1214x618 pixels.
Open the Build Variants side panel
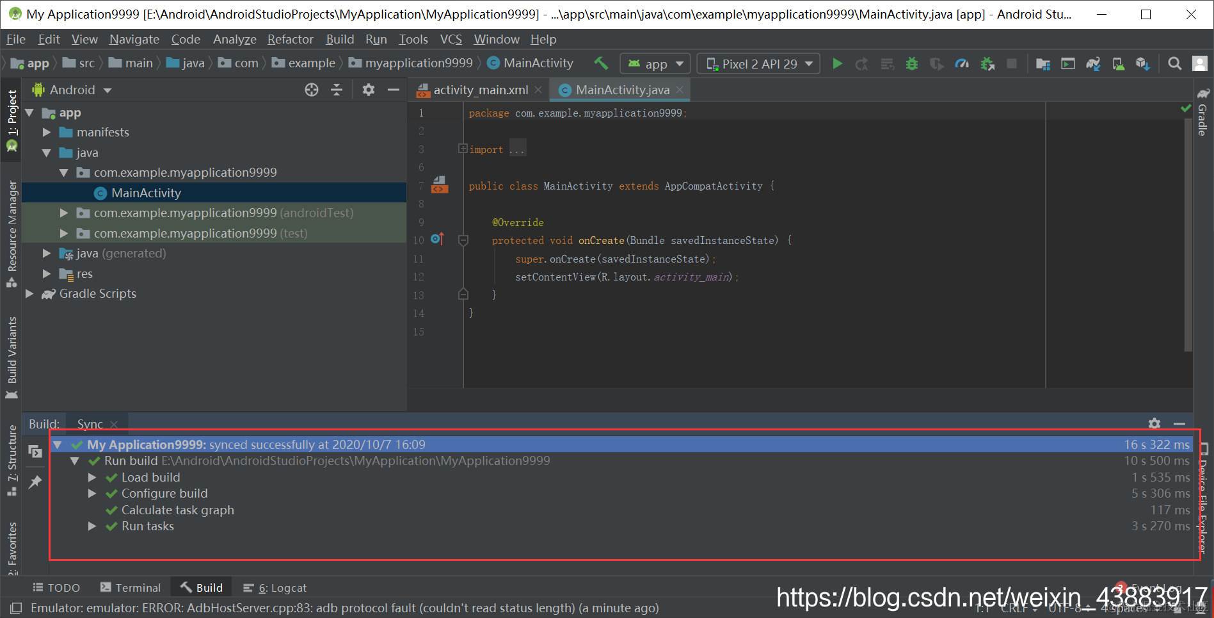(12, 357)
